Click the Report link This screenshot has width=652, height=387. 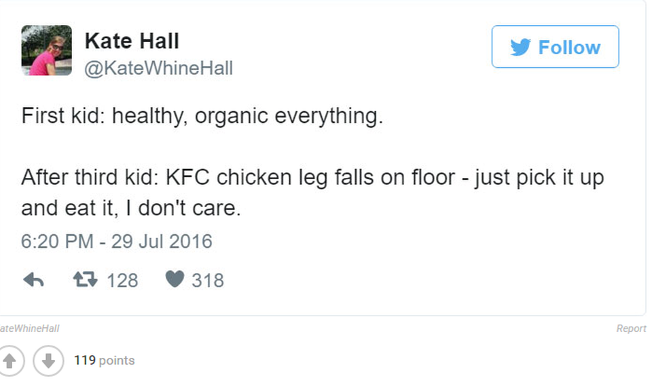point(631,329)
